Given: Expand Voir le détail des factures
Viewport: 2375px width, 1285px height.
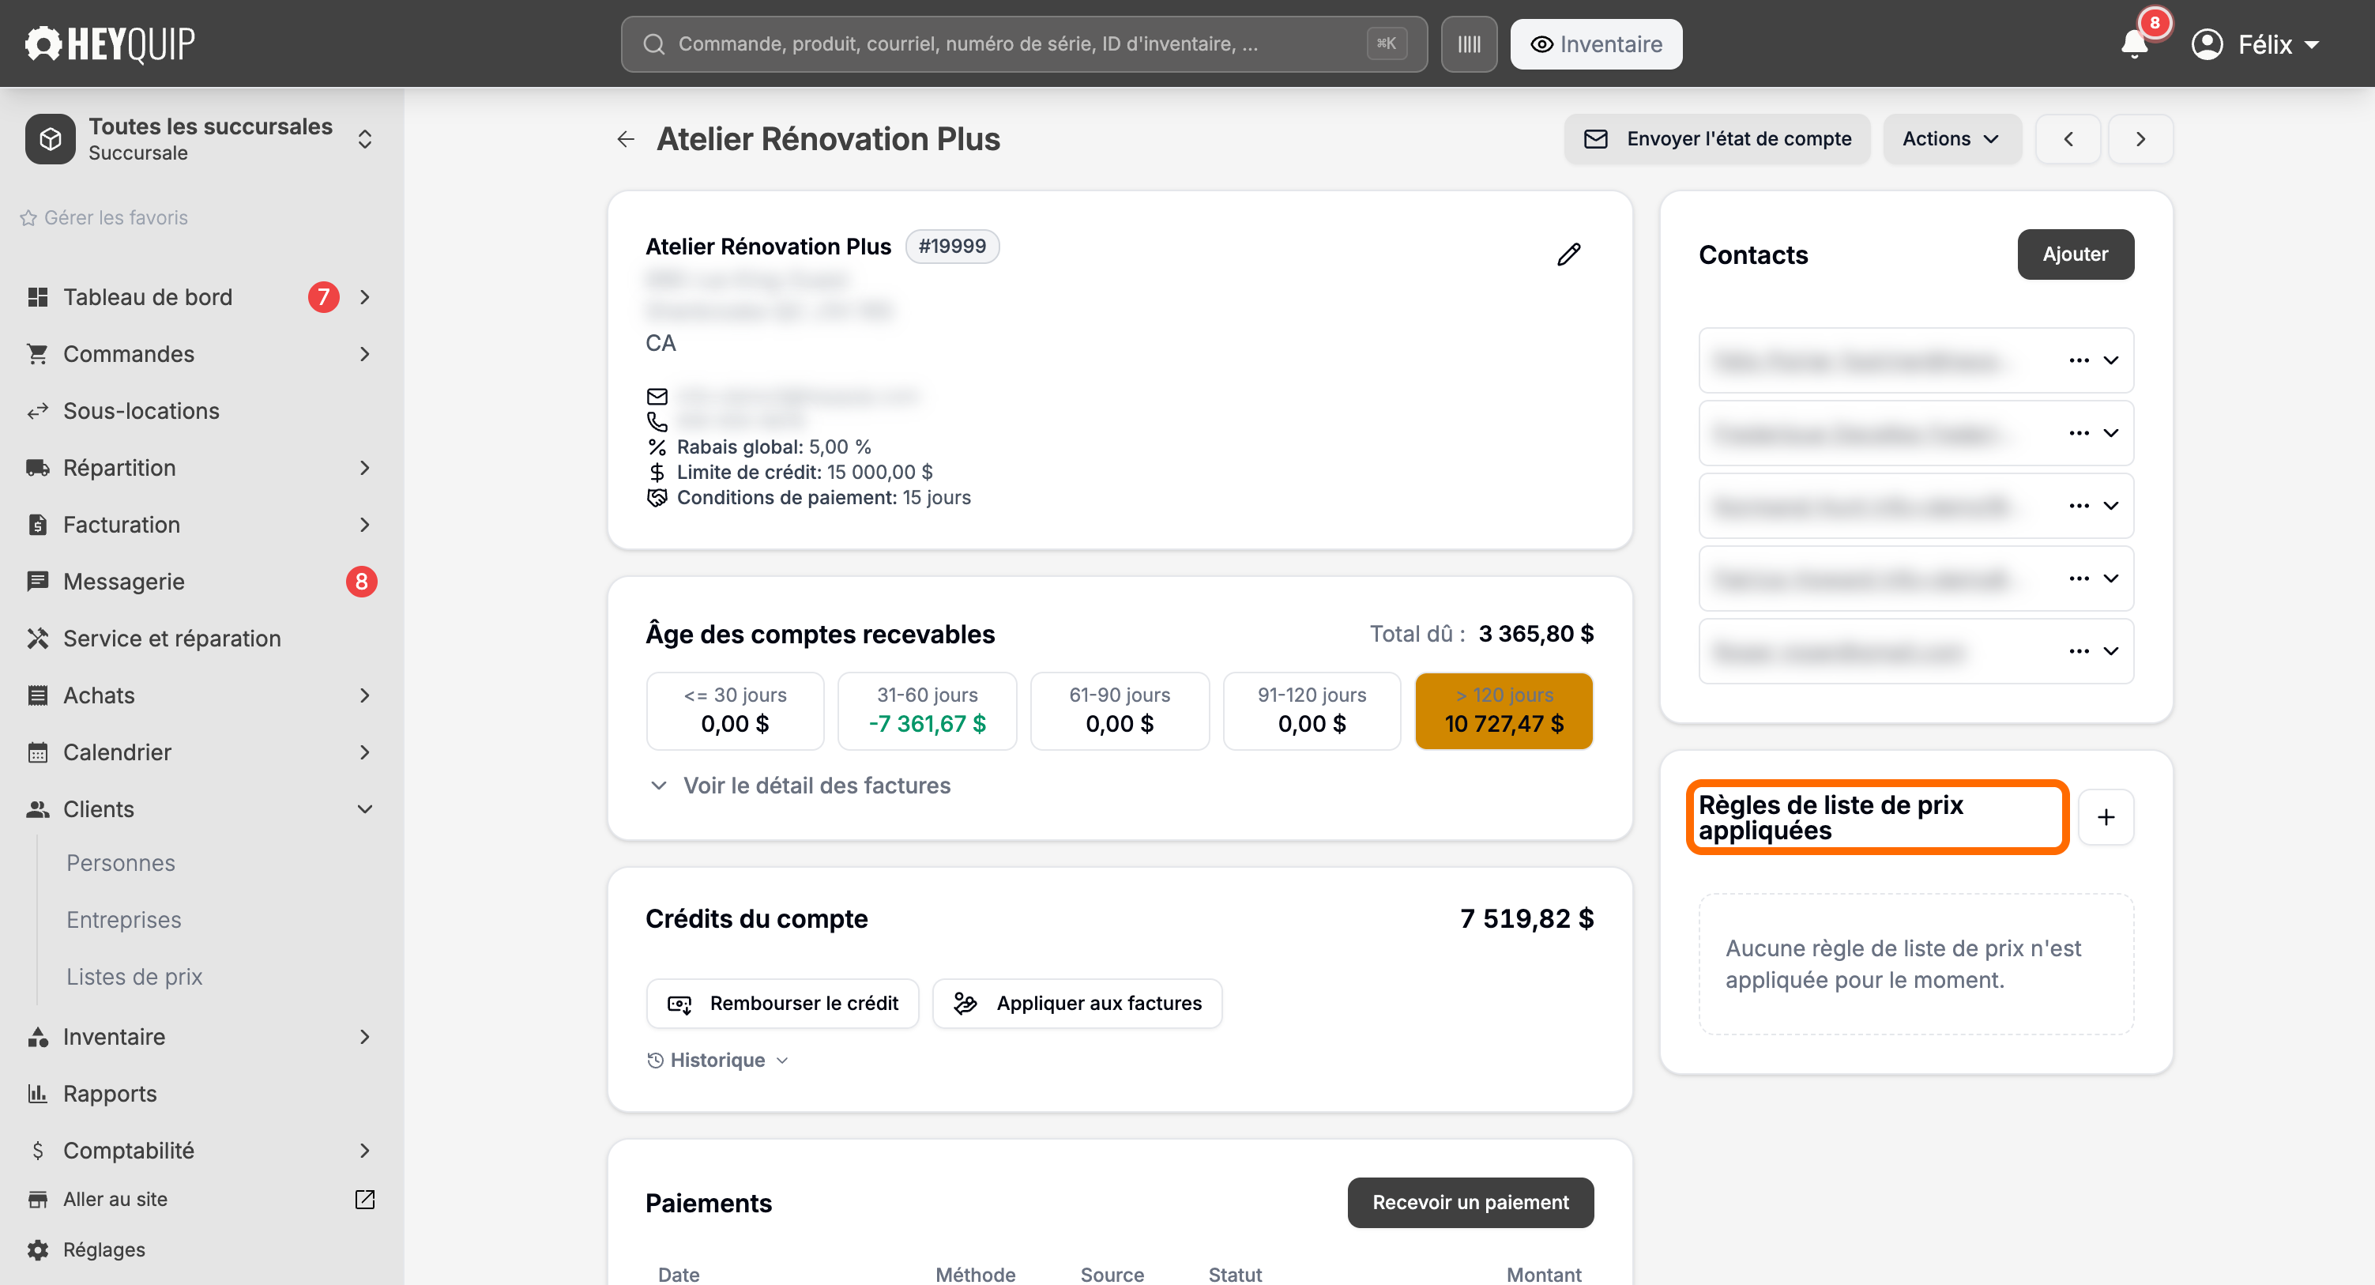Looking at the screenshot, I should click(800, 786).
